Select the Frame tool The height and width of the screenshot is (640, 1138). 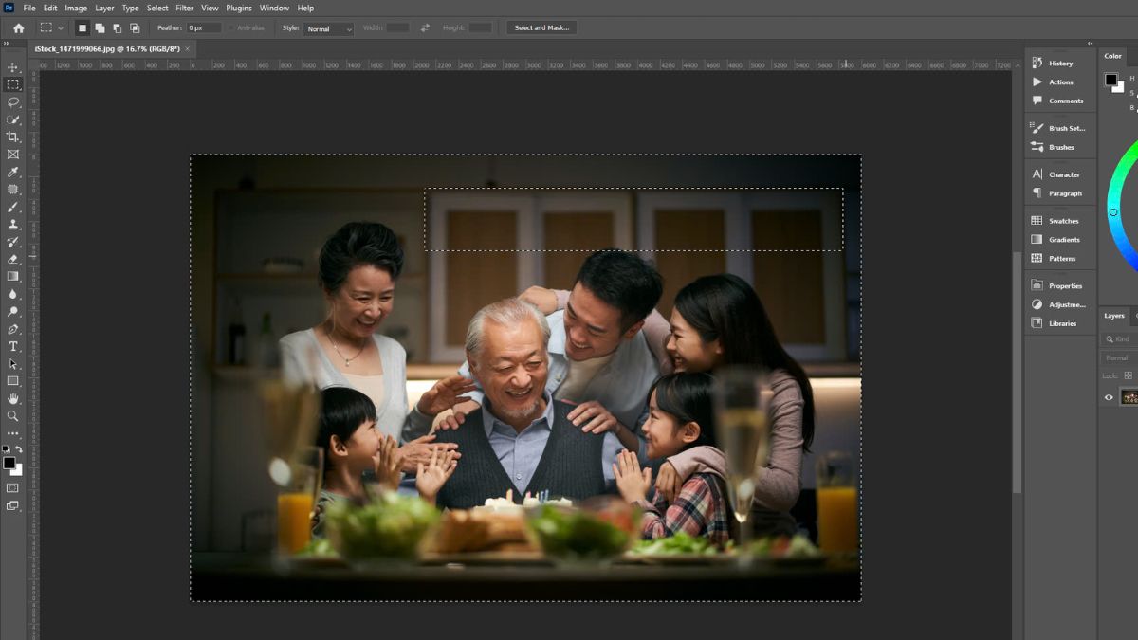(x=12, y=154)
